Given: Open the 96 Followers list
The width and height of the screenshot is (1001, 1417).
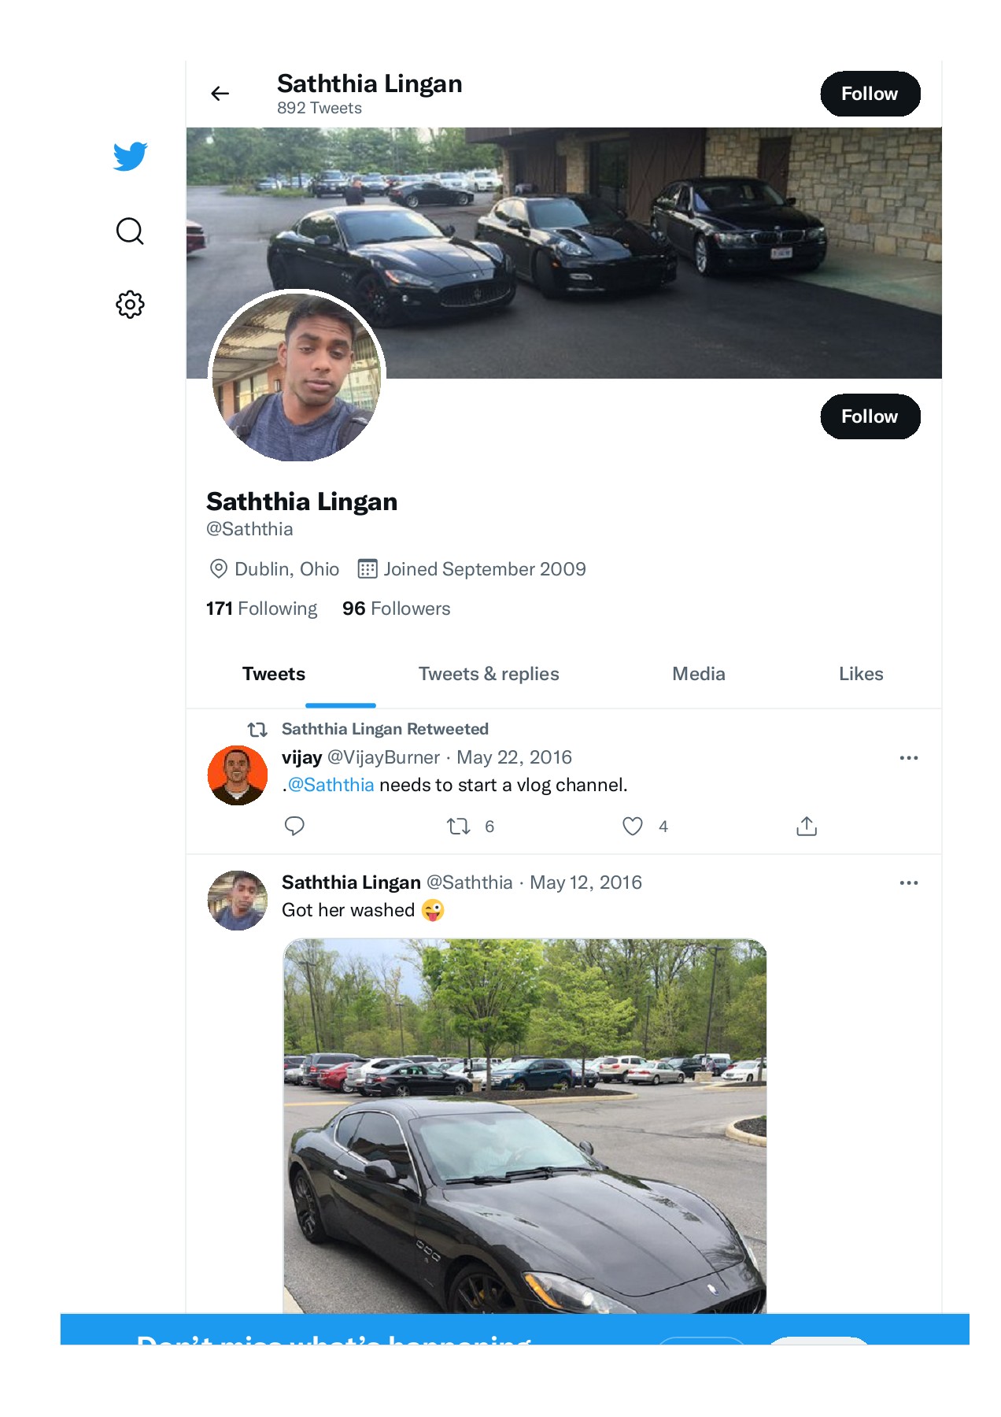Looking at the screenshot, I should [x=397, y=609].
